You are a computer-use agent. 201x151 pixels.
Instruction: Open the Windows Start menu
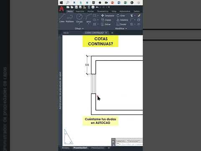(x=61, y=3)
